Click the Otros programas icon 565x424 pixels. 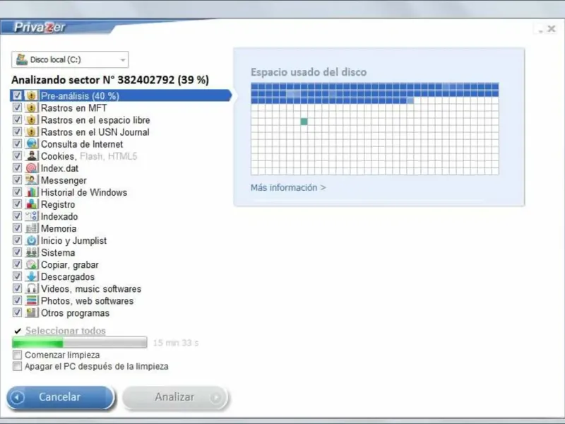31,312
